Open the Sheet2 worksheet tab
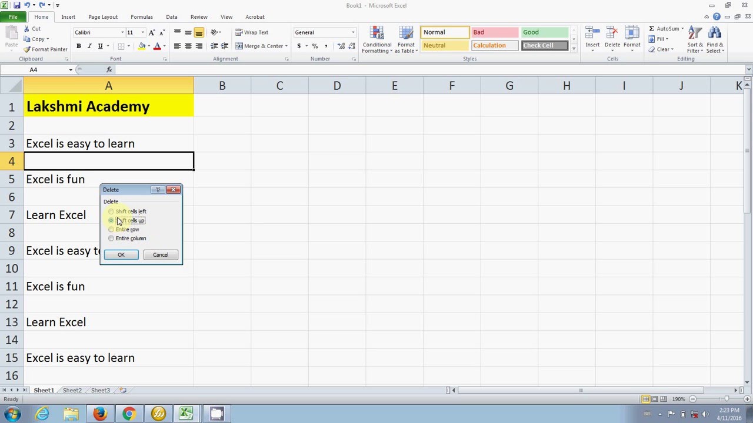753x423 pixels. click(72, 390)
